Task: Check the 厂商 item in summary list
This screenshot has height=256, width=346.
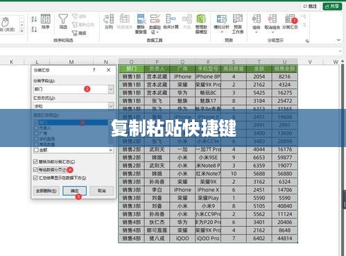Action: coord(36,133)
